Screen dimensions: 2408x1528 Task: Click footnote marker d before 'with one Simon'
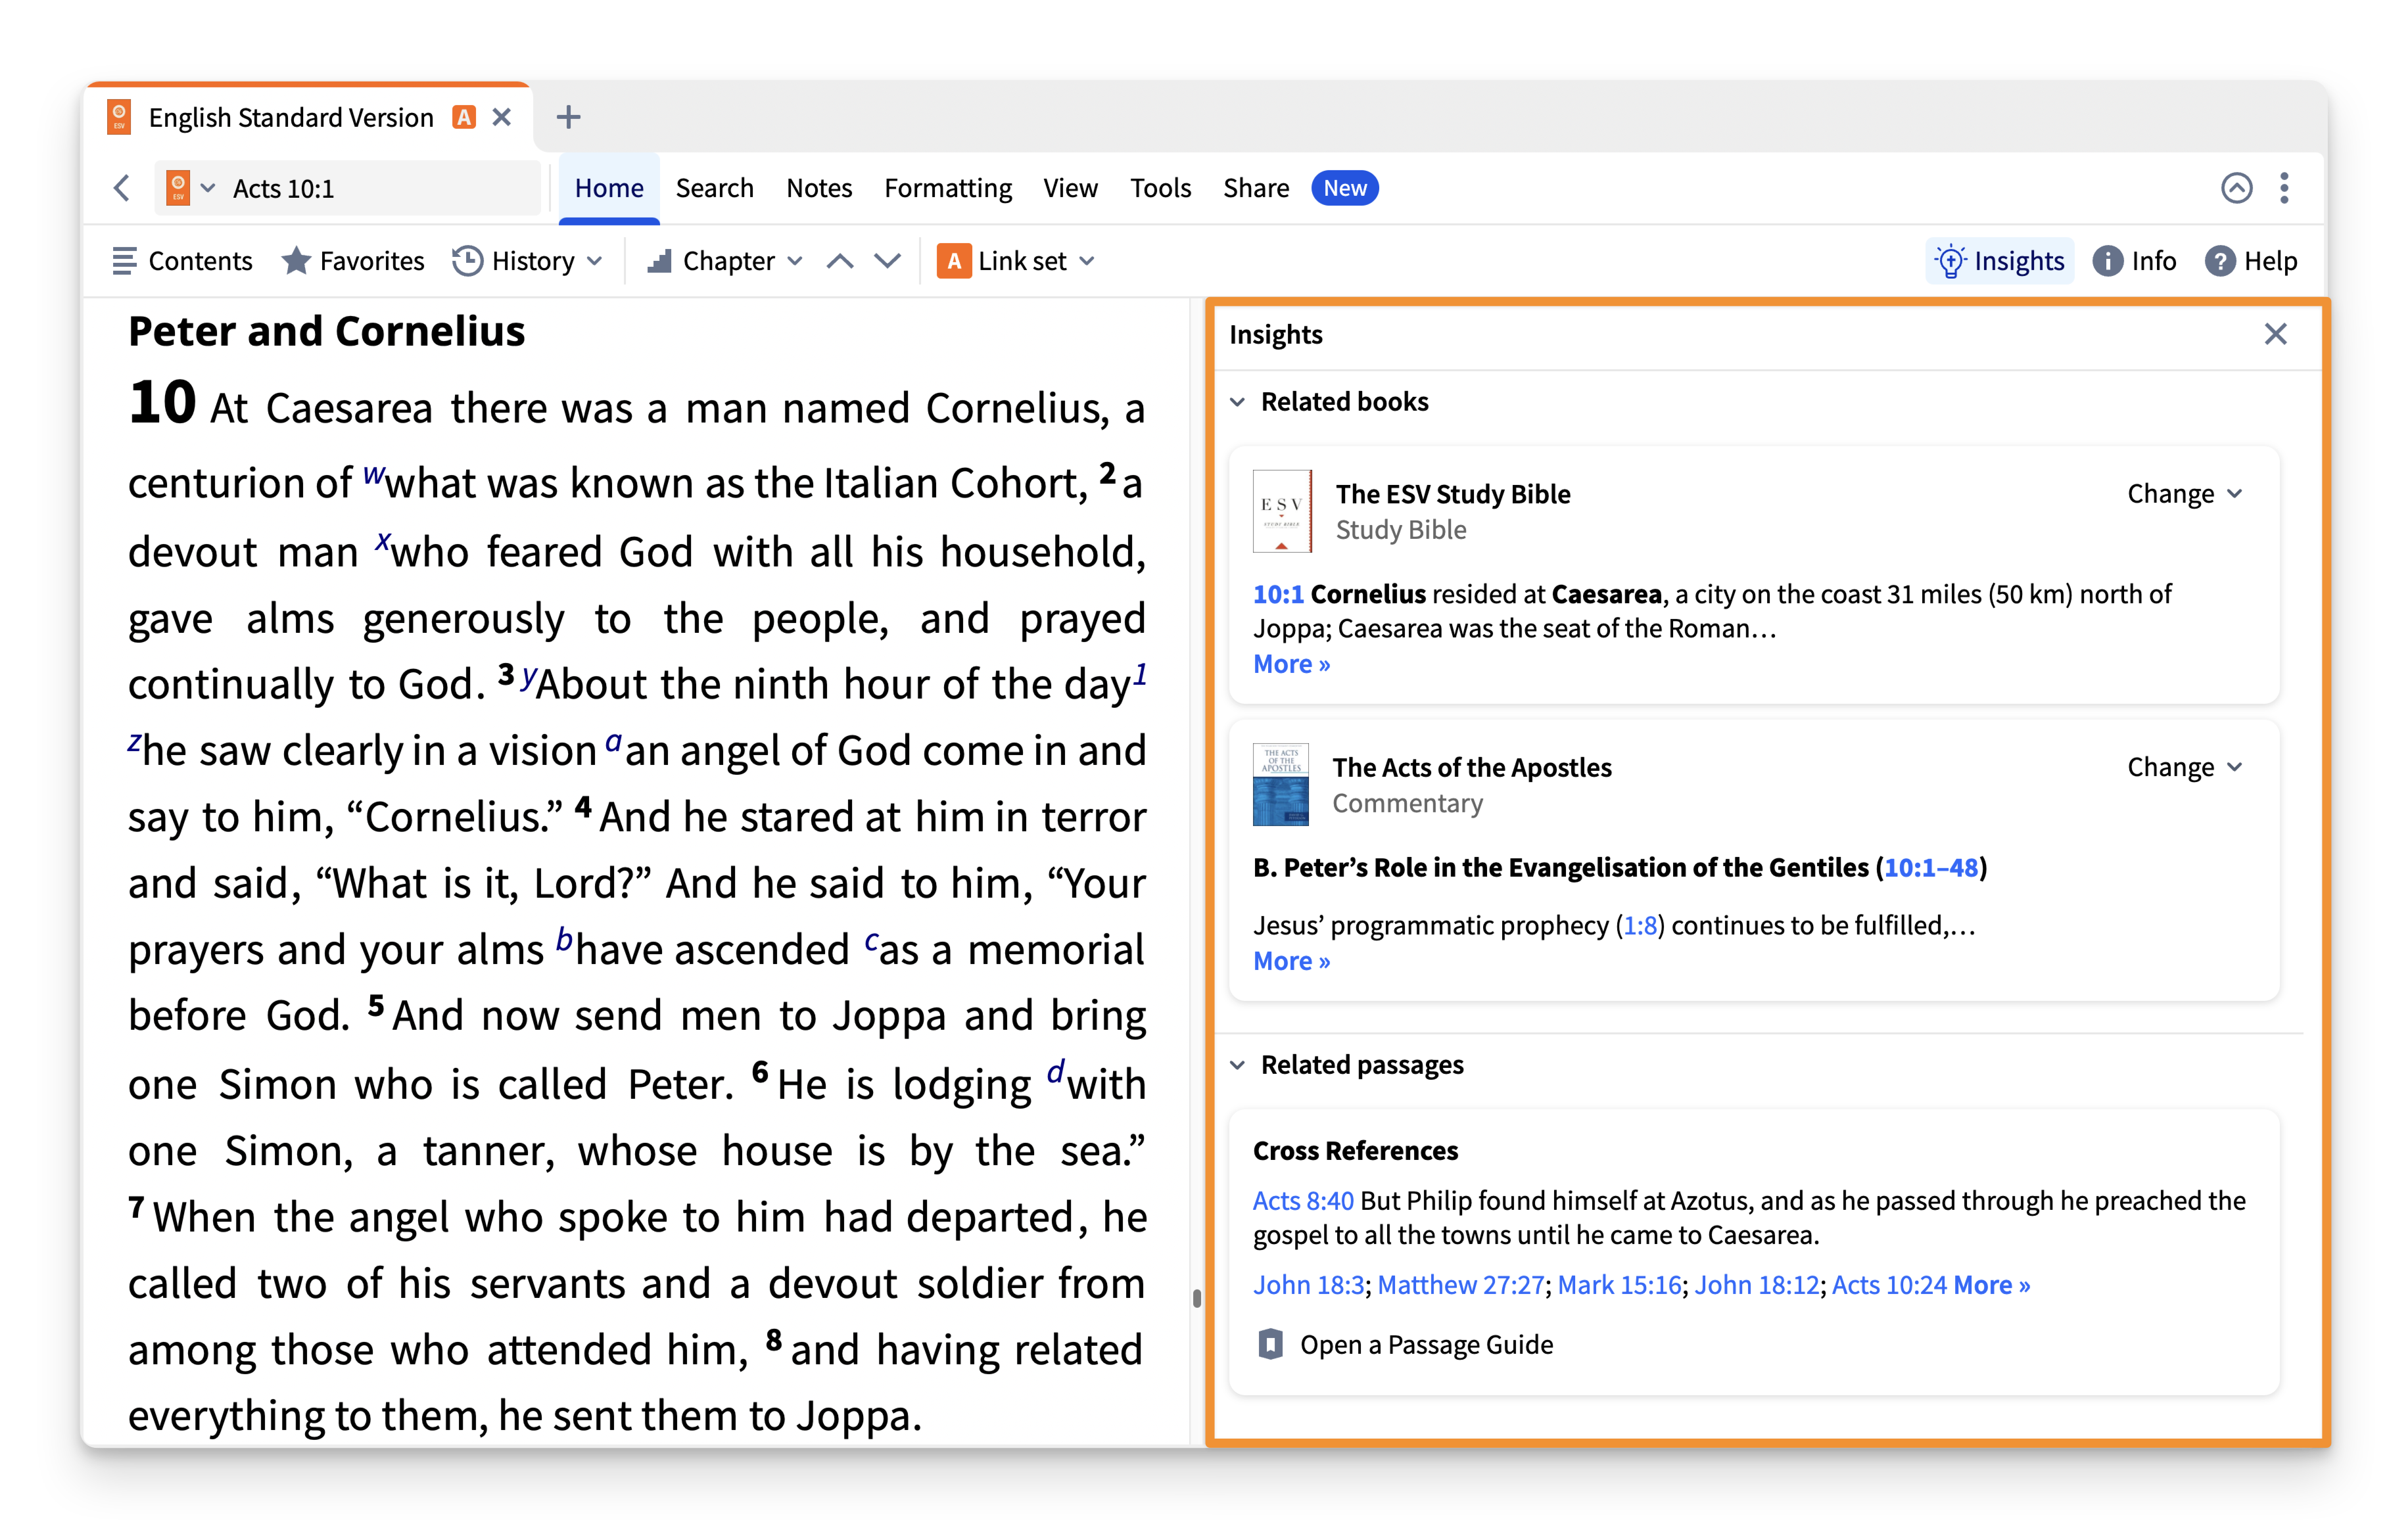pos(1055,1072)
